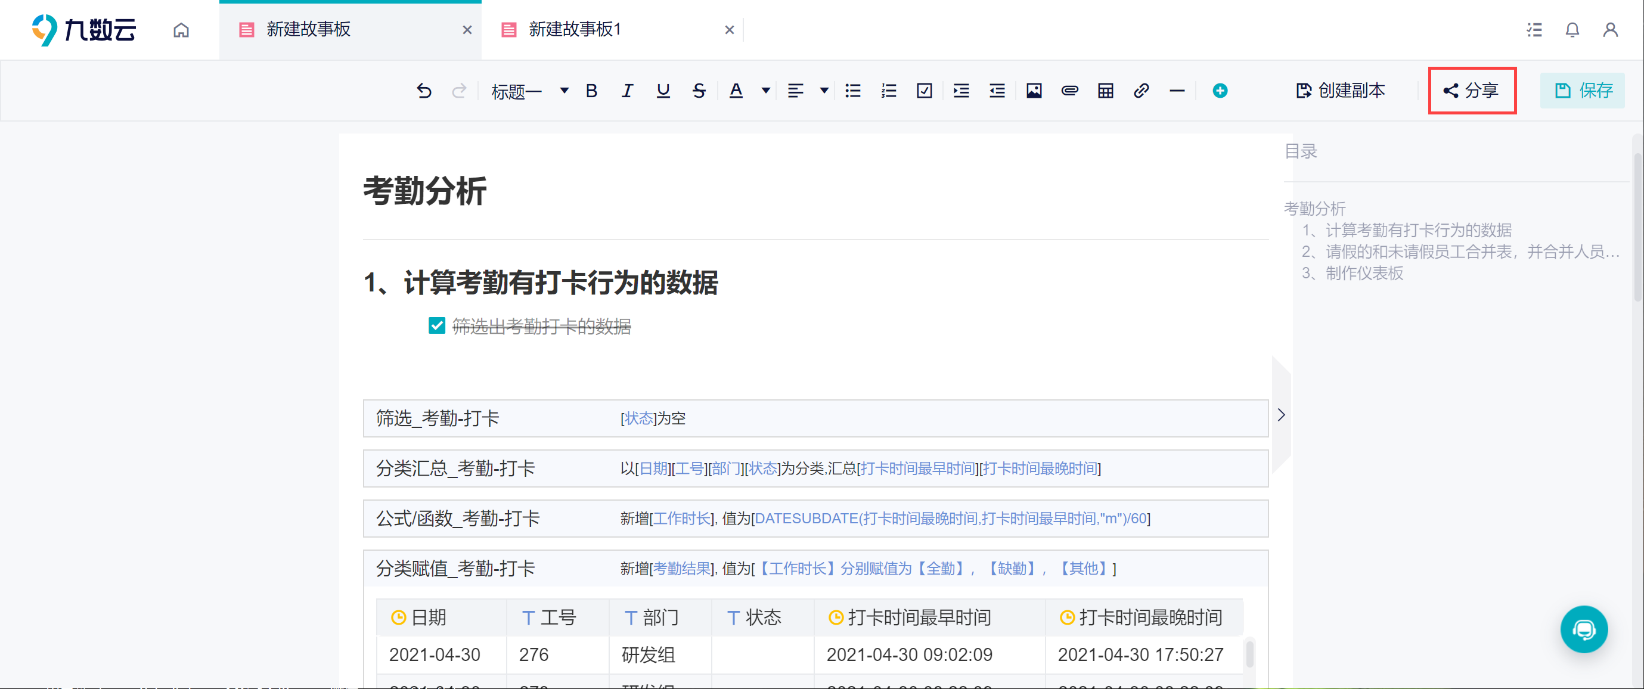Toggle italic formatting
Screen dimensions: 1644x689
pyautogui.click(x=627, y=91)
